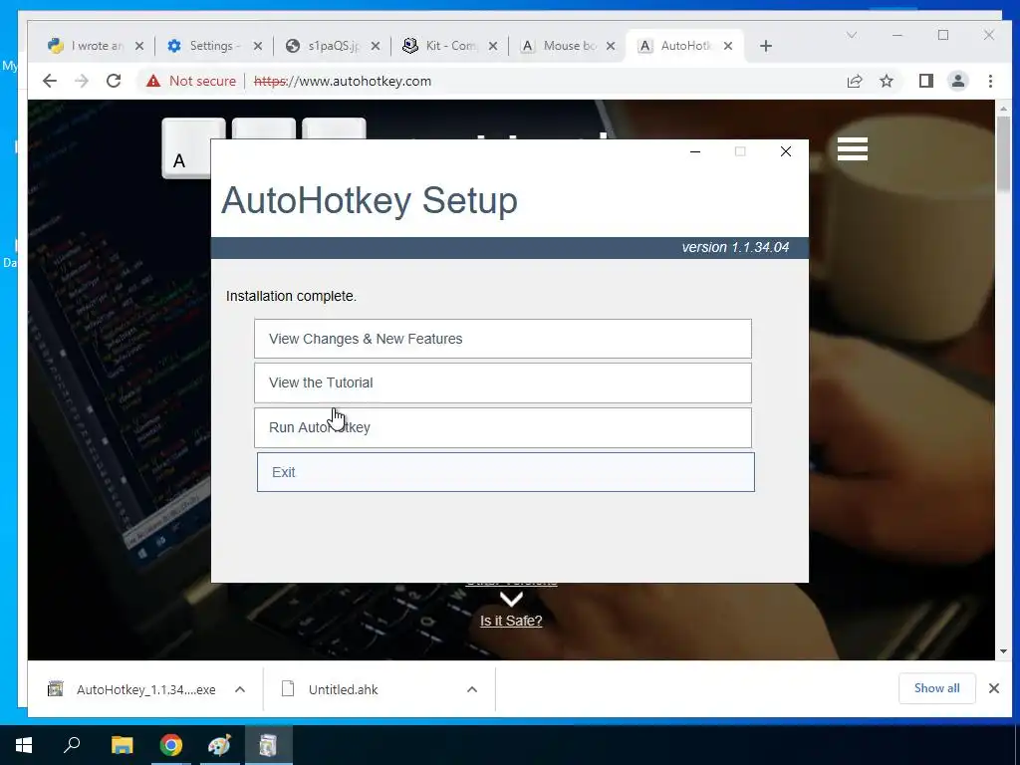The width and height of the screenshot is (1020, 765).
Task: Close the Kit - Com tab
Action: click(493, 46)
